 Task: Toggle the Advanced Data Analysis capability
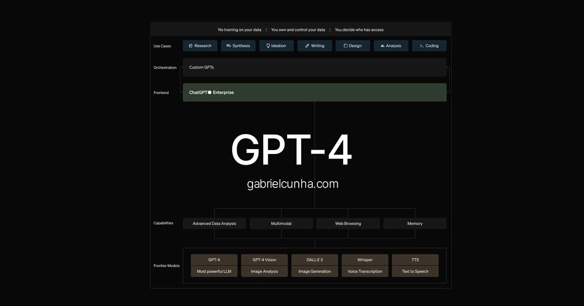coord(214,223)
